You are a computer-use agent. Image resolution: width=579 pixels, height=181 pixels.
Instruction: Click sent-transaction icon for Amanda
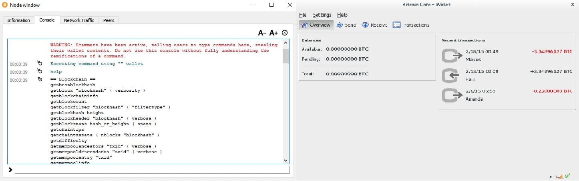pyautogui.click(x=452, y=95)
